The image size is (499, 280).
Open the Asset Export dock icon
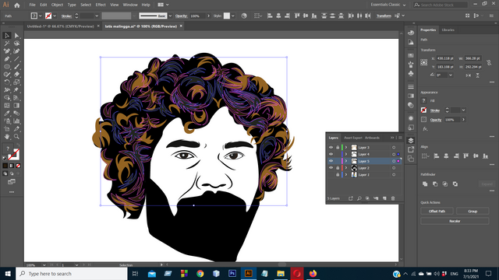(x=411, y=149)
